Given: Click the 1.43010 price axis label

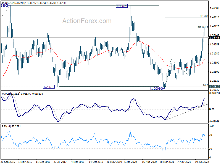Looking at the screenshot, I should (215, 17).
